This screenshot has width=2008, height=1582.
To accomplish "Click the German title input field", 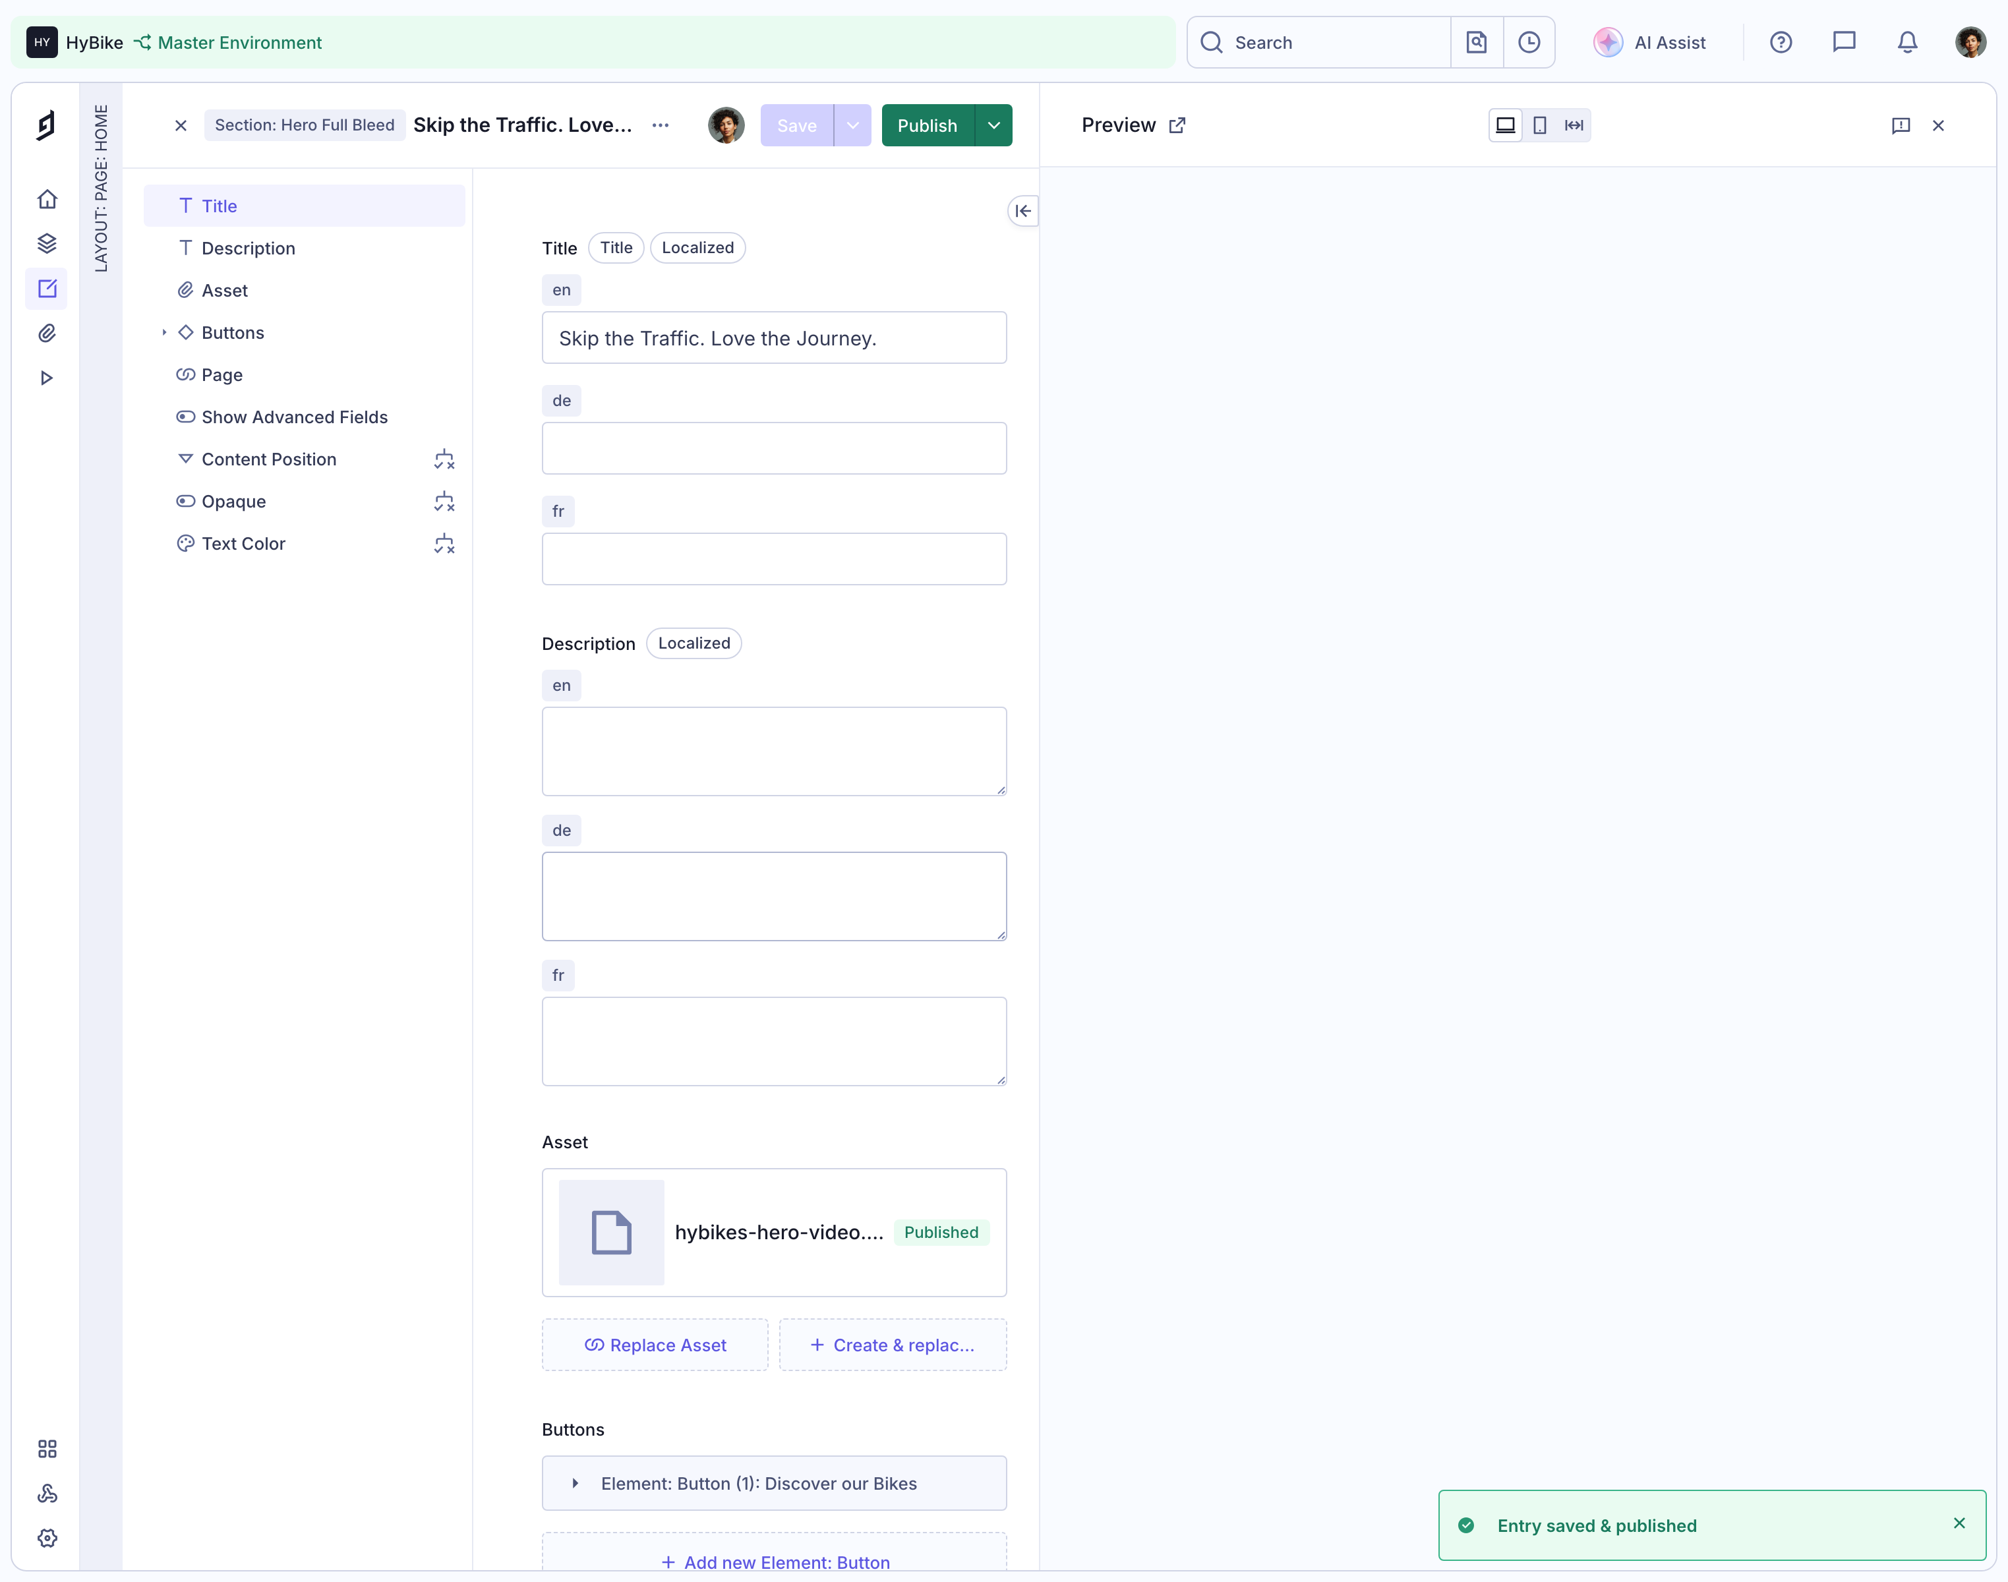I will click(775, 448).
